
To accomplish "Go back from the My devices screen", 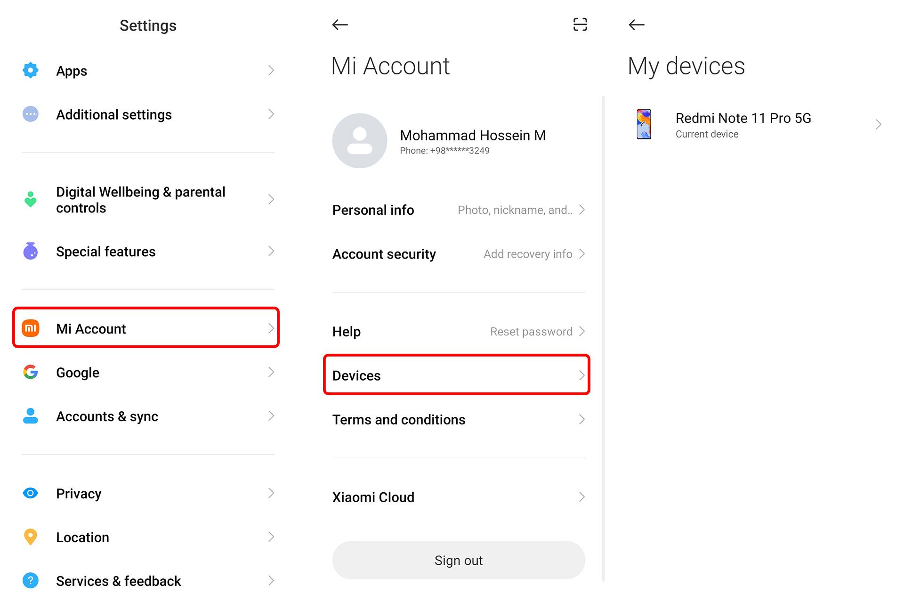I will click(637, 24).
